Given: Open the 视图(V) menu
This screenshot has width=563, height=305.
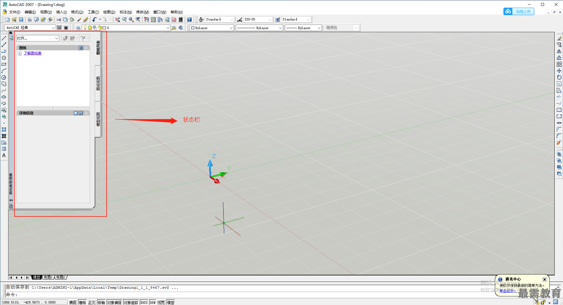Looking at the screenshot, I should click(x=46, y=12).
